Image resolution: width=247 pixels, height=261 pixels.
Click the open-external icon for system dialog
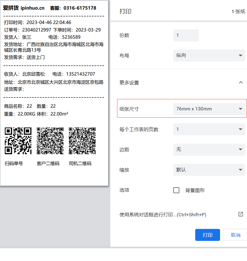[x=241, y=214]
